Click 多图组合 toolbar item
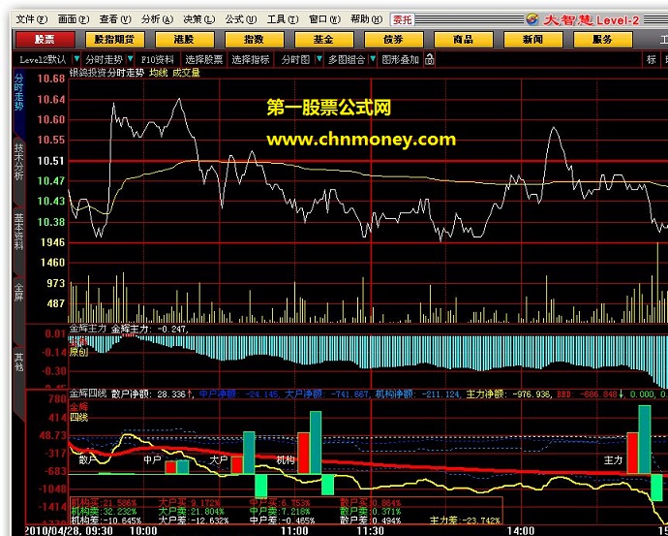 [x=347, y=60]
